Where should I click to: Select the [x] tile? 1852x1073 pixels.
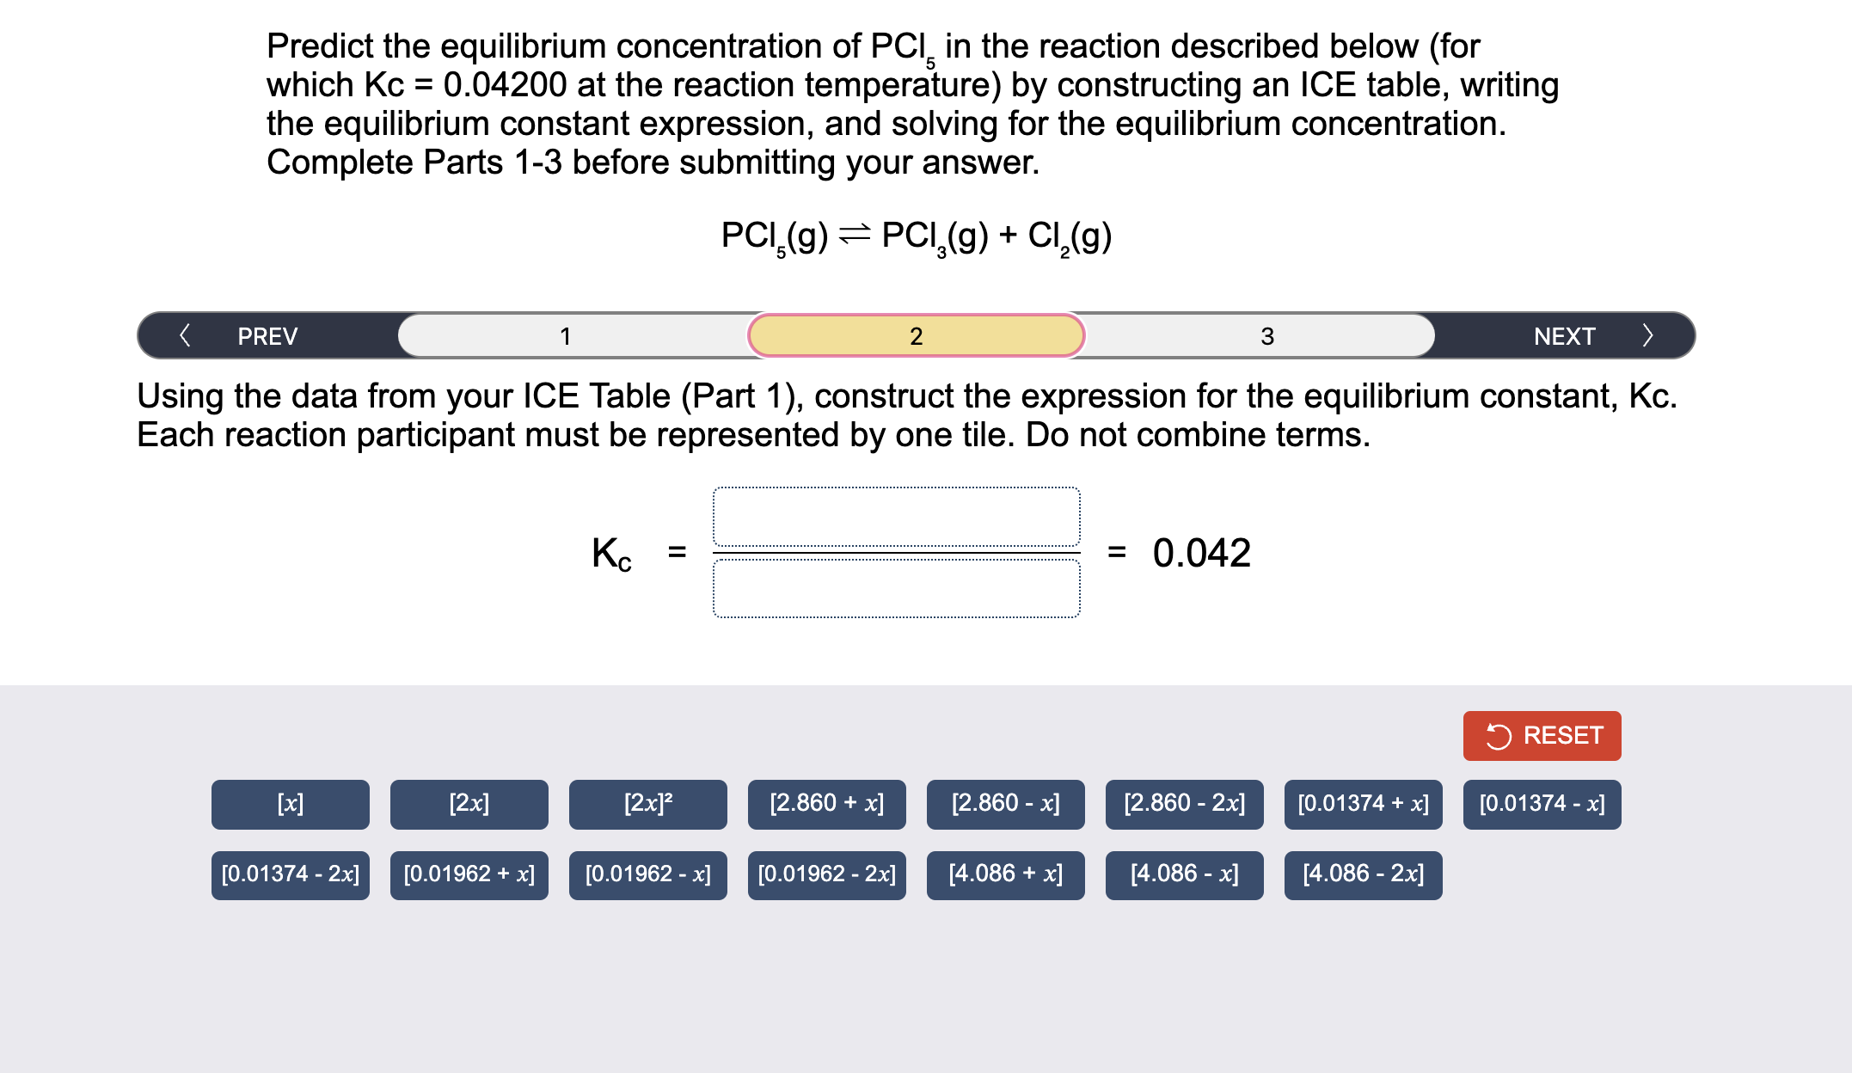[291, 804]
